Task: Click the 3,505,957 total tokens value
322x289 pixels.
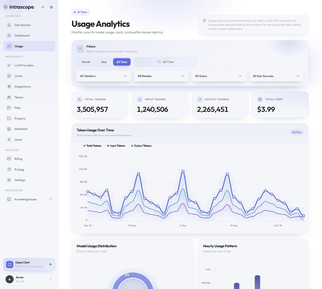Action: (92, 110)
